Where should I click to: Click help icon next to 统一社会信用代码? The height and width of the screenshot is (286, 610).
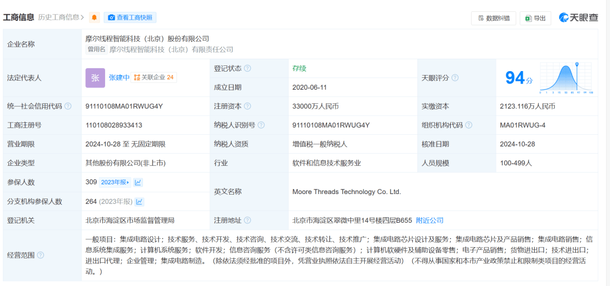point(68,106)
